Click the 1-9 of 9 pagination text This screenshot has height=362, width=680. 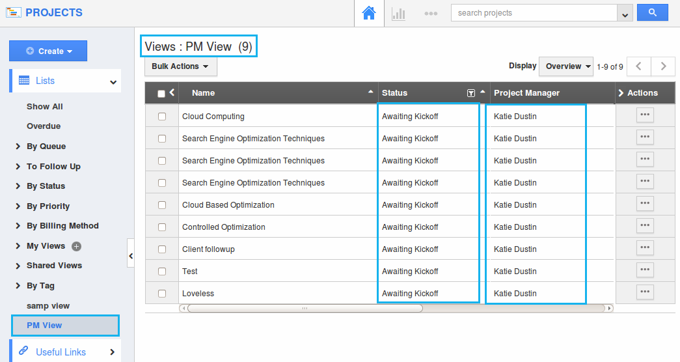click(x=610, y=67)
